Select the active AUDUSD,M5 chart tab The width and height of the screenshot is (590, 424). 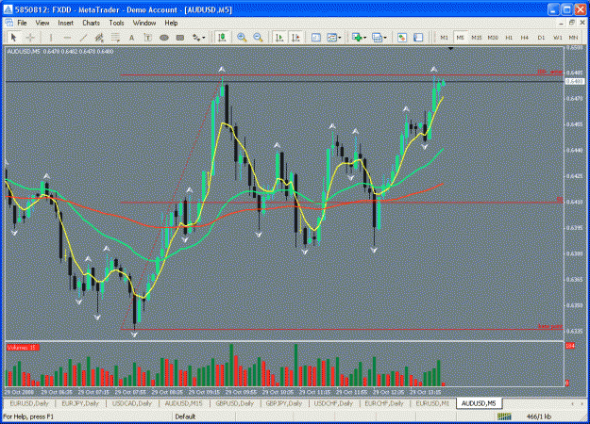tap(479, 403)
